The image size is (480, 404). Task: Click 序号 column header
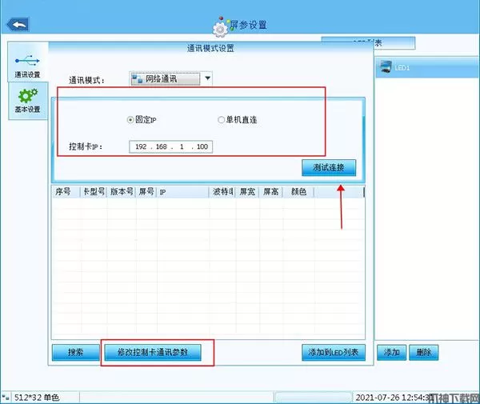point(66,192)
